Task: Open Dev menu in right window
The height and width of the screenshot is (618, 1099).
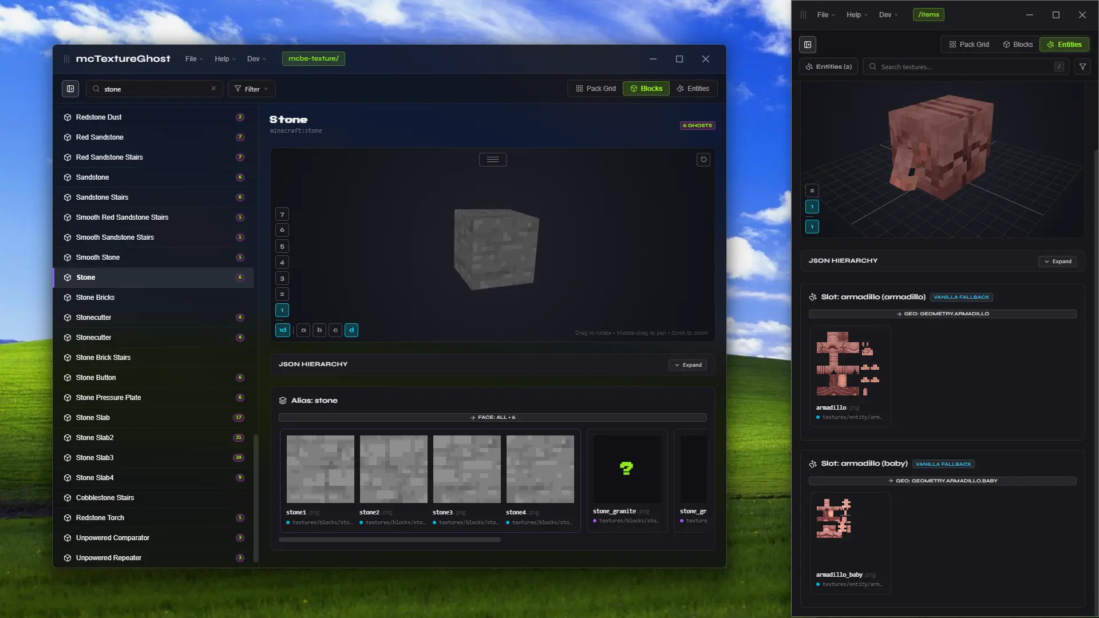Action: 888,15
